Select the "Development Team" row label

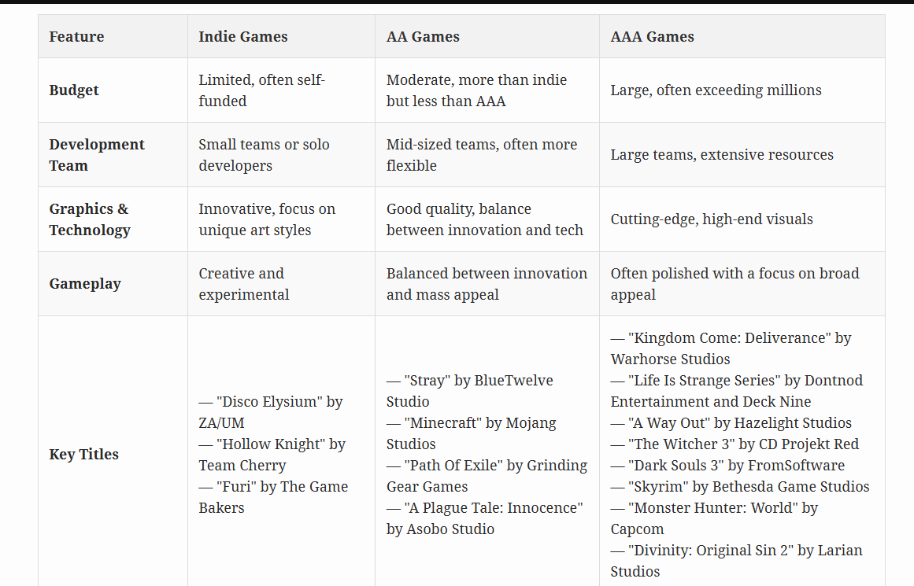click(x=96, y=155)
